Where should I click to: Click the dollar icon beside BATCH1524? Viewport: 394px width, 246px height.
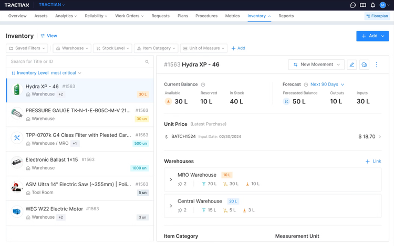167,137
